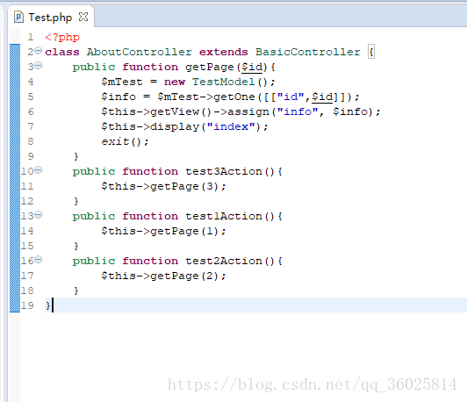Click the "info" string literal
The width and height of the screenshot is (467, 402).
(298, 111)
